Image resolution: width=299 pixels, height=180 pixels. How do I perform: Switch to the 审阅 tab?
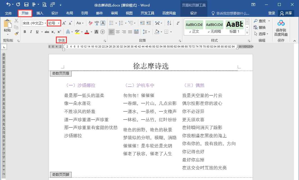click(114, 13)
